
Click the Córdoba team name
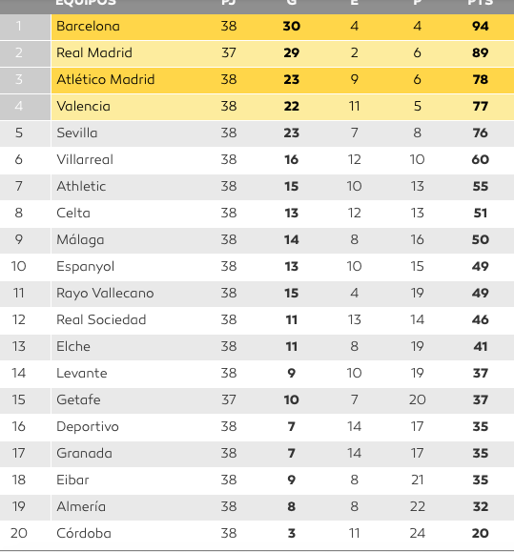[84, 533]
